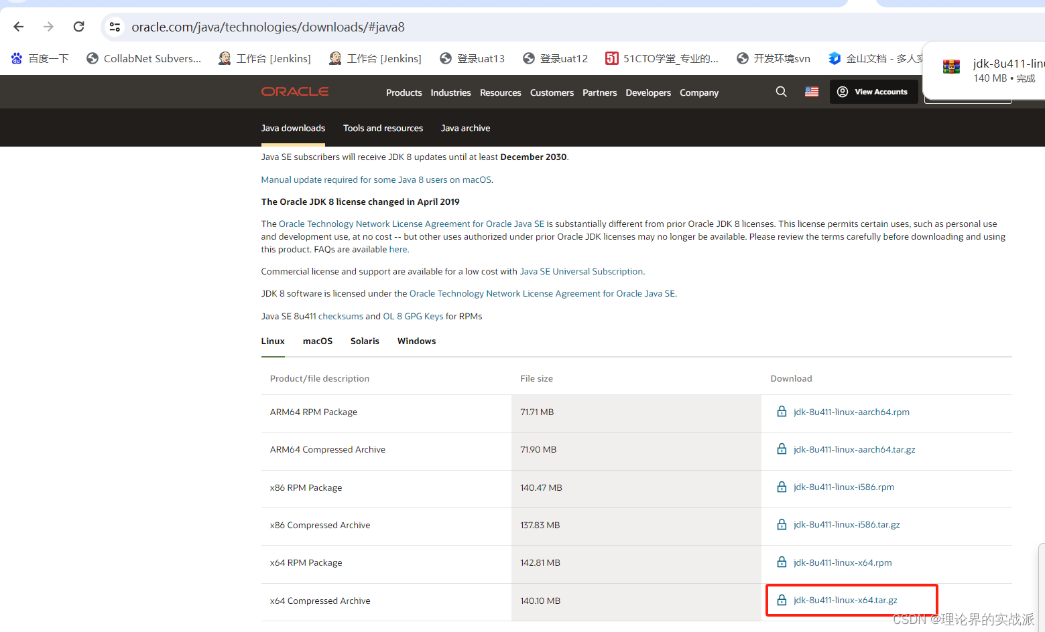Click the browser forward arrow
The height and width of the screenshot is (632, 1045).
pyautogui.click(x=48, y=27)
